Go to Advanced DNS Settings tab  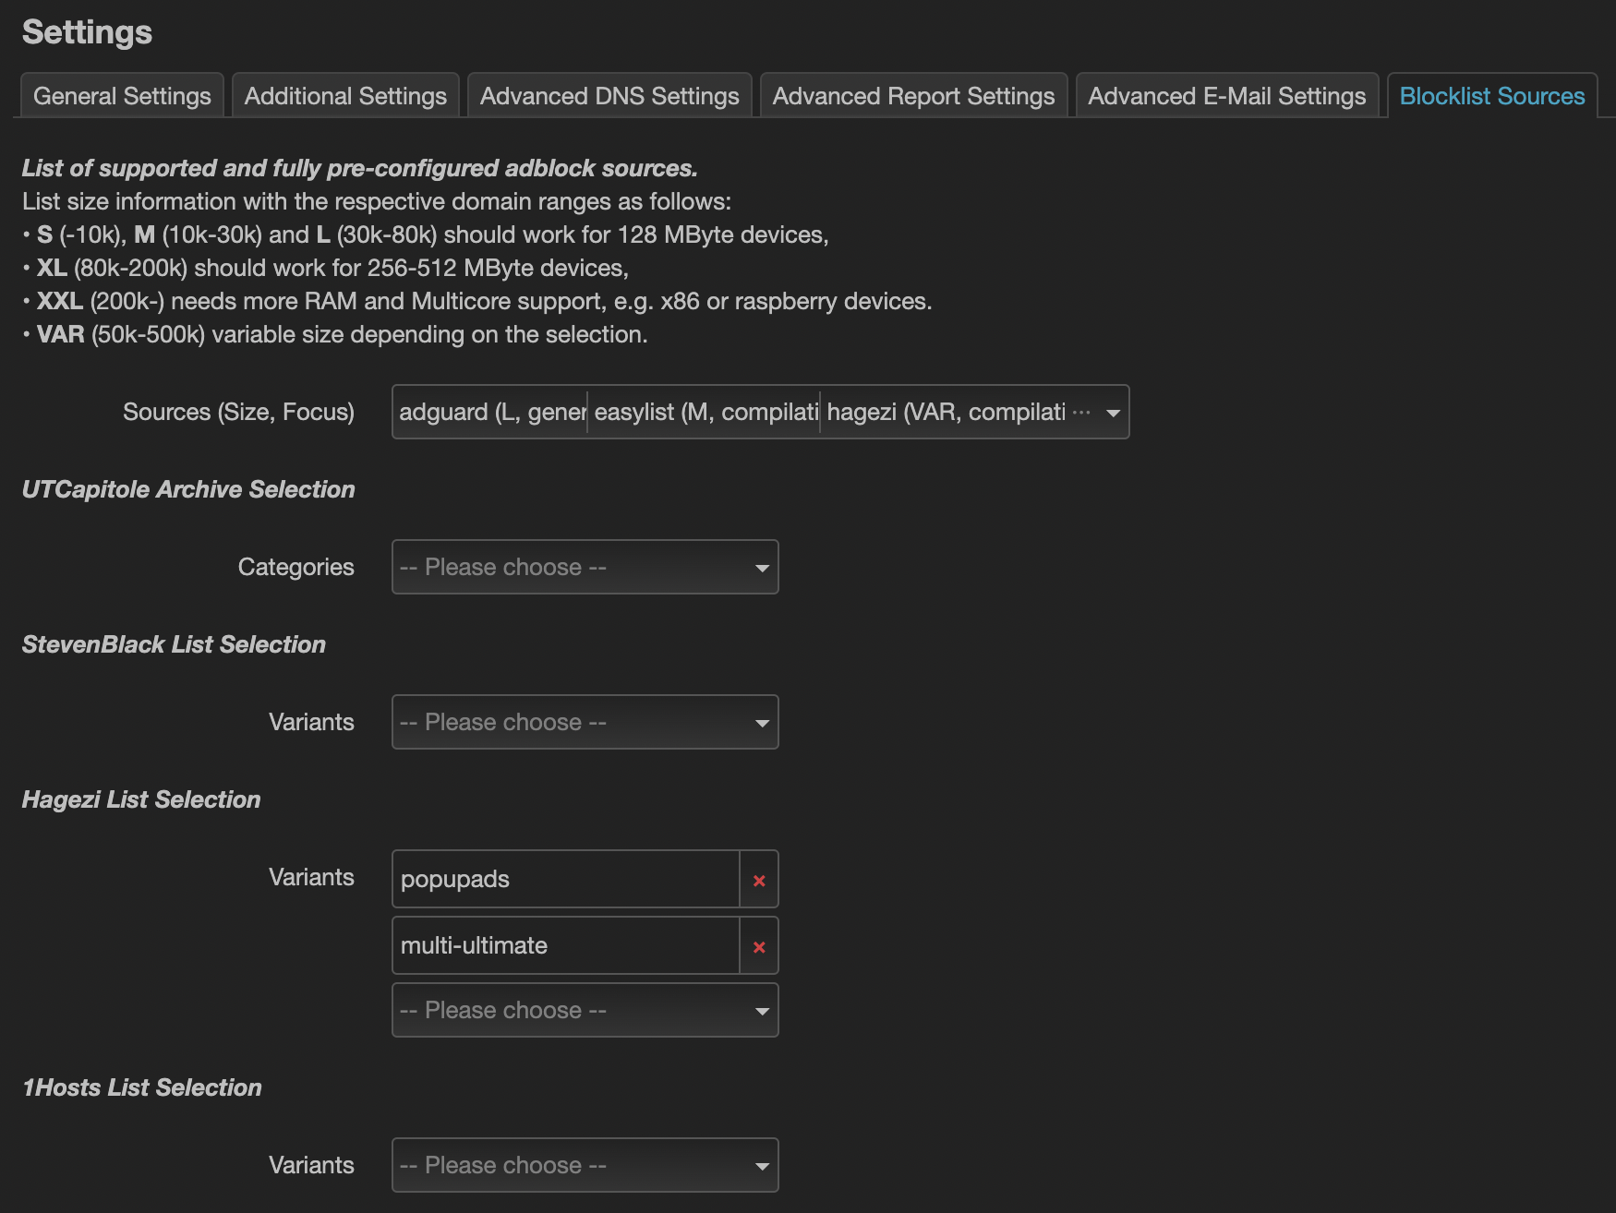click(609, 96)
